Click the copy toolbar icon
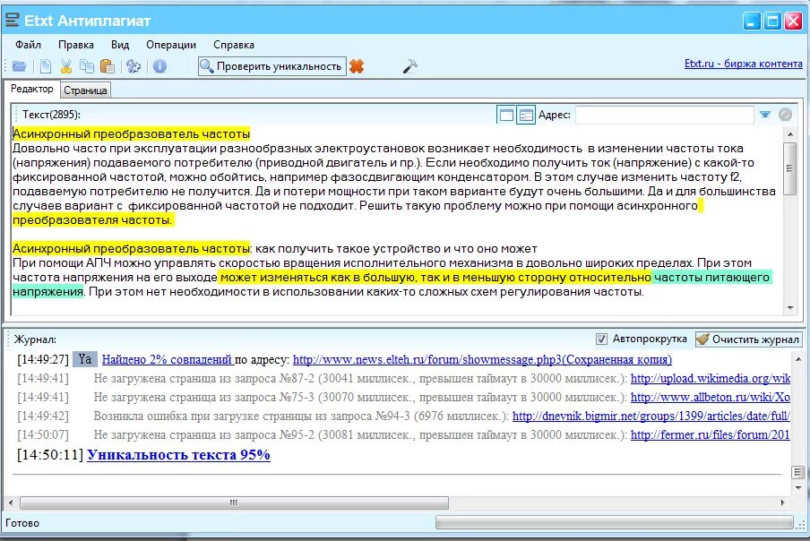 click(87, 66)
